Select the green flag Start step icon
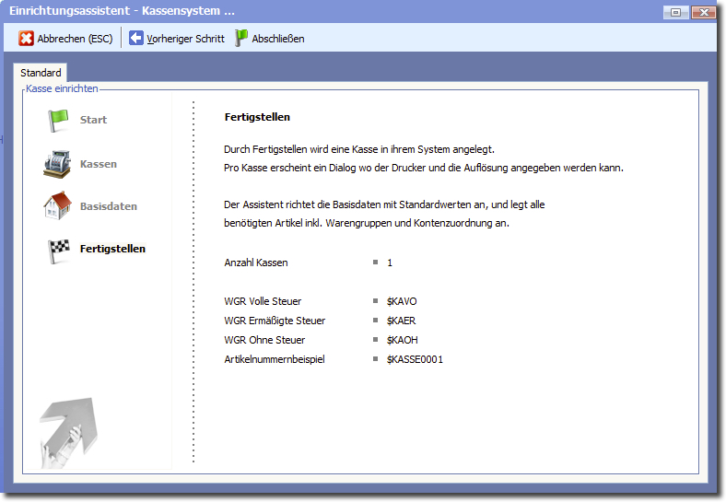Viewport: 726px width, 502px height. tap(59, 120)
